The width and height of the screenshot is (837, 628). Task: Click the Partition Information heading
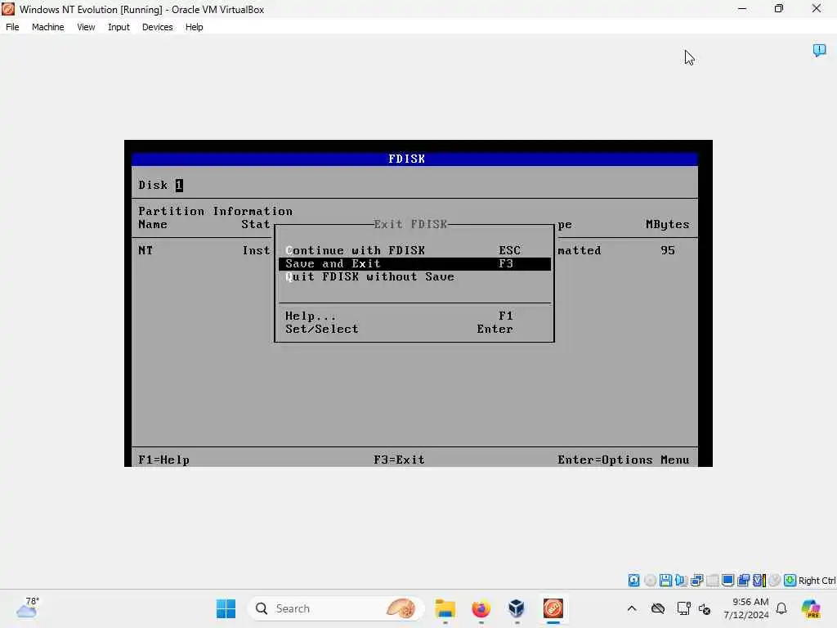215,211
